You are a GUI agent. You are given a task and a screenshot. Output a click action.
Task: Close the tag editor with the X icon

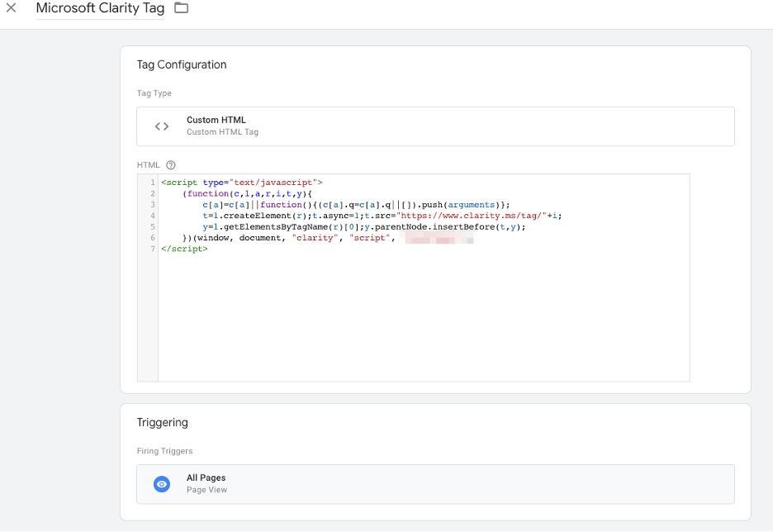[x=11, y=8]
